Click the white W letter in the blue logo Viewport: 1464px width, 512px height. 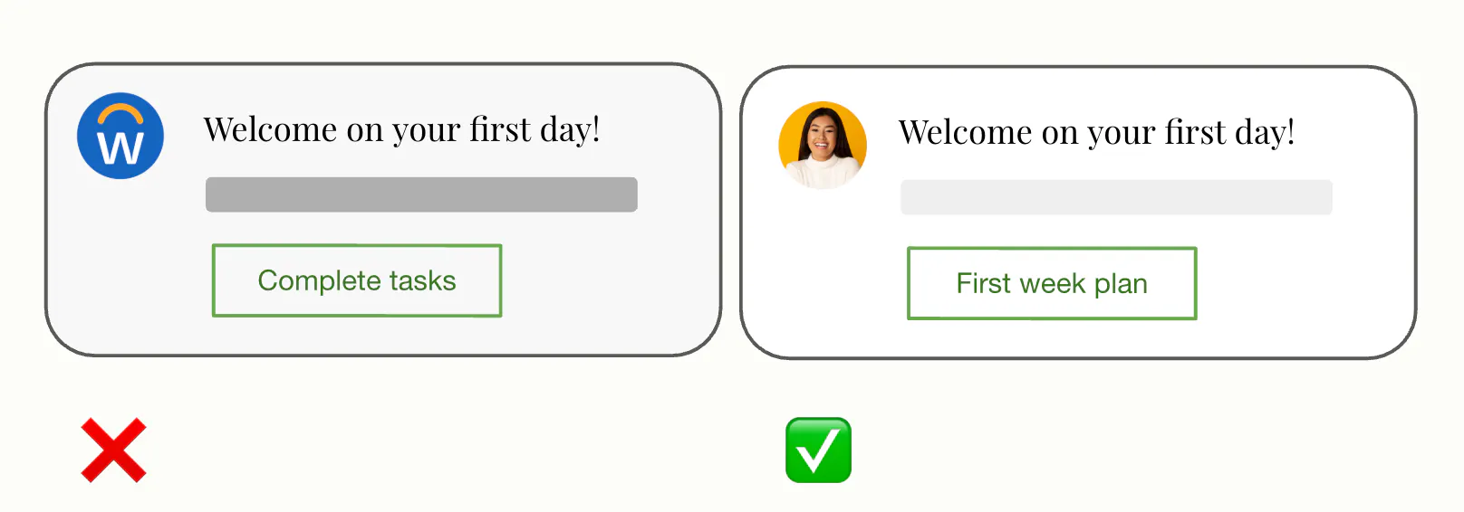[120, 148]
